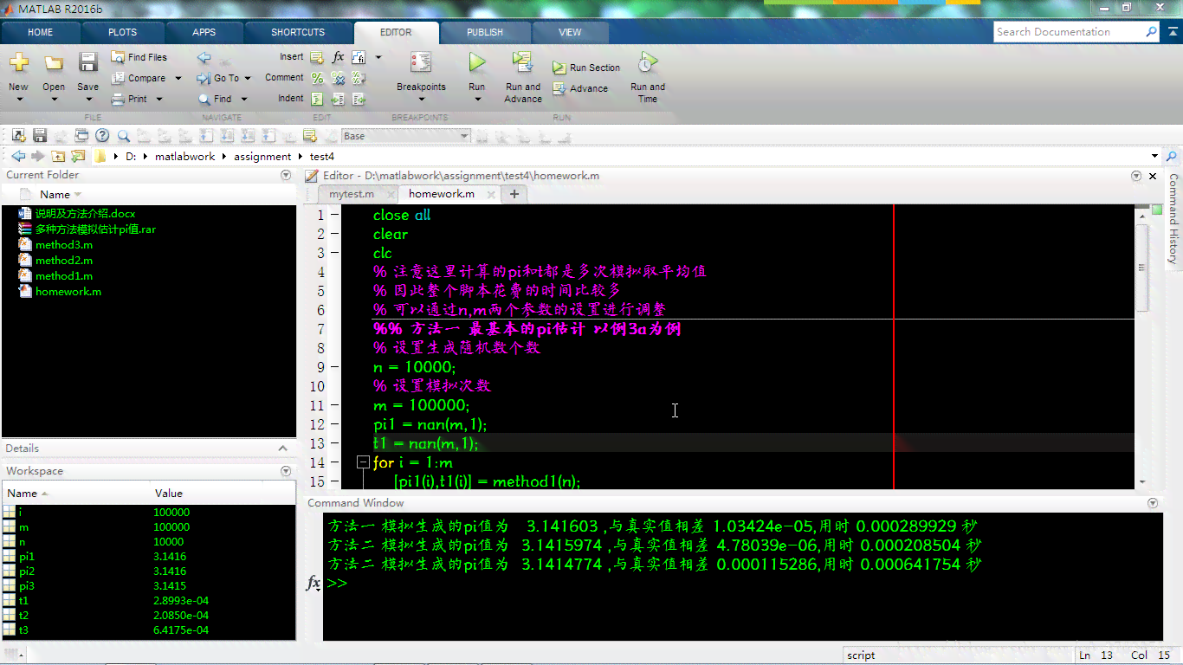Click the uncomment icon

(338, 78)
